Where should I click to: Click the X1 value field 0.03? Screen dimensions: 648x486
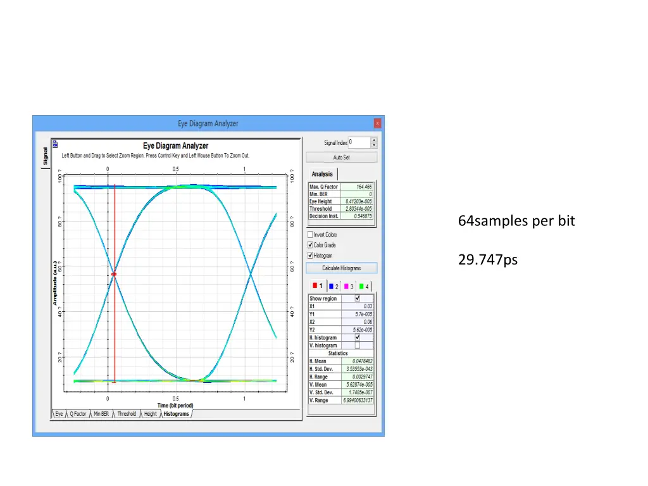358,306
